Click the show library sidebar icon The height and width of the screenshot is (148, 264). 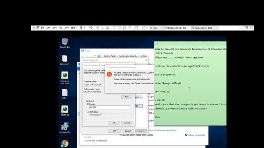[x=115, y=28]
